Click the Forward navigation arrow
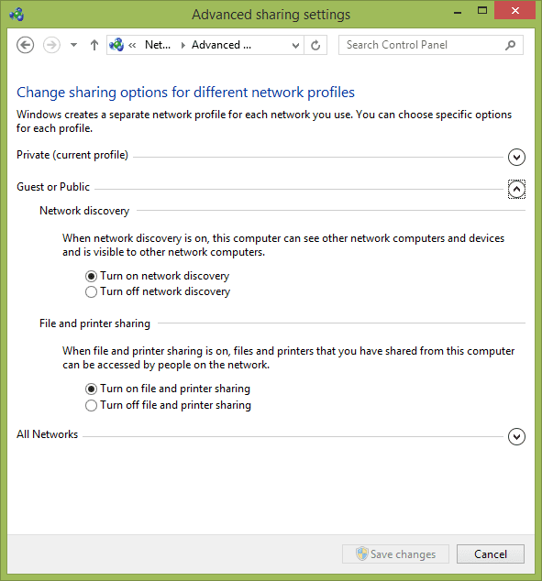The image size is (542, 581). point(51,45)
